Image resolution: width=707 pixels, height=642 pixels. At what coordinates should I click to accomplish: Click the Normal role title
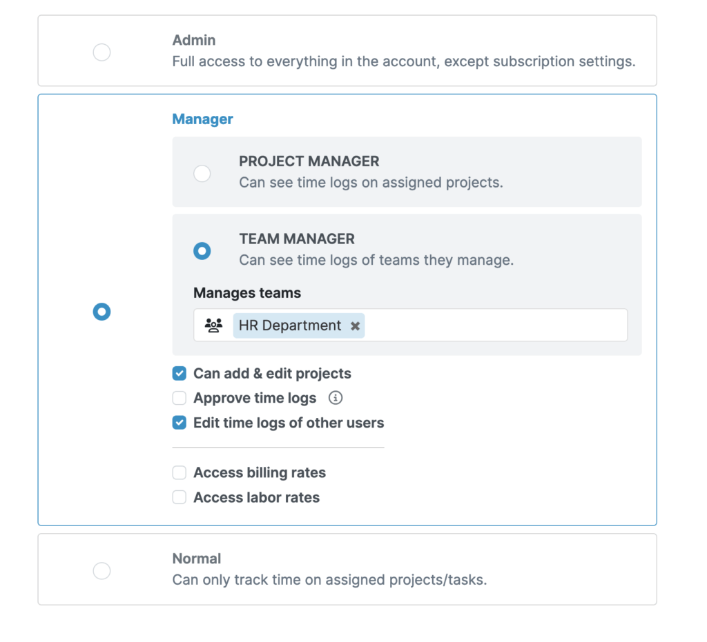click(197, 559)
